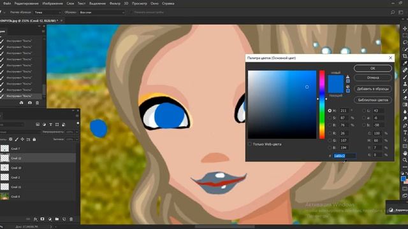Click the out-of-gamut warning triangle icon
Image resolution: width=408 pixels, height=229 pixels.
[x=348, y=77]
